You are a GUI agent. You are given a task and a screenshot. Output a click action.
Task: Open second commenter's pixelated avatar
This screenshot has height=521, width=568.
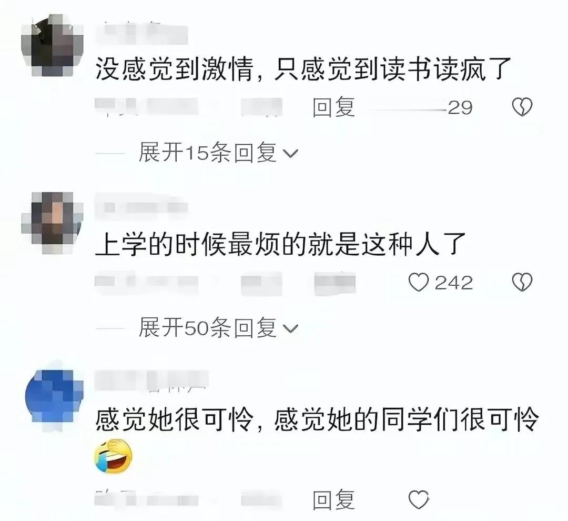coord(53,223)
